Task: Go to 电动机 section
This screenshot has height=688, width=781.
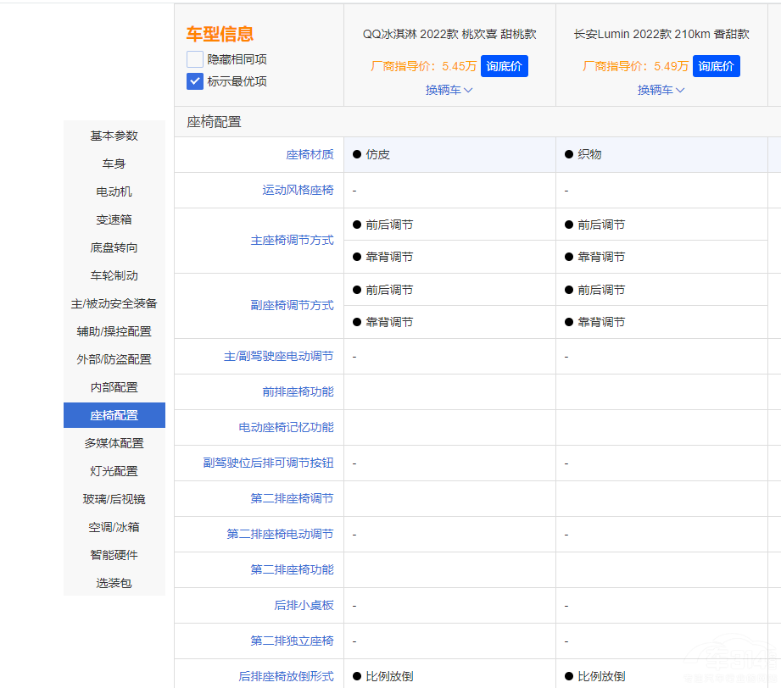Action: pyautogui.click(x=114, y=191)
